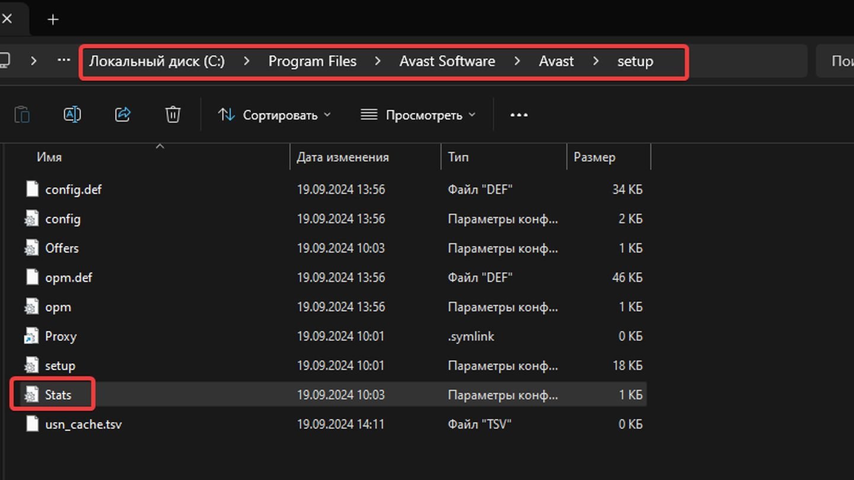
Task: Click the setup breadcrumb segment
Action: (x=635, y=61)
